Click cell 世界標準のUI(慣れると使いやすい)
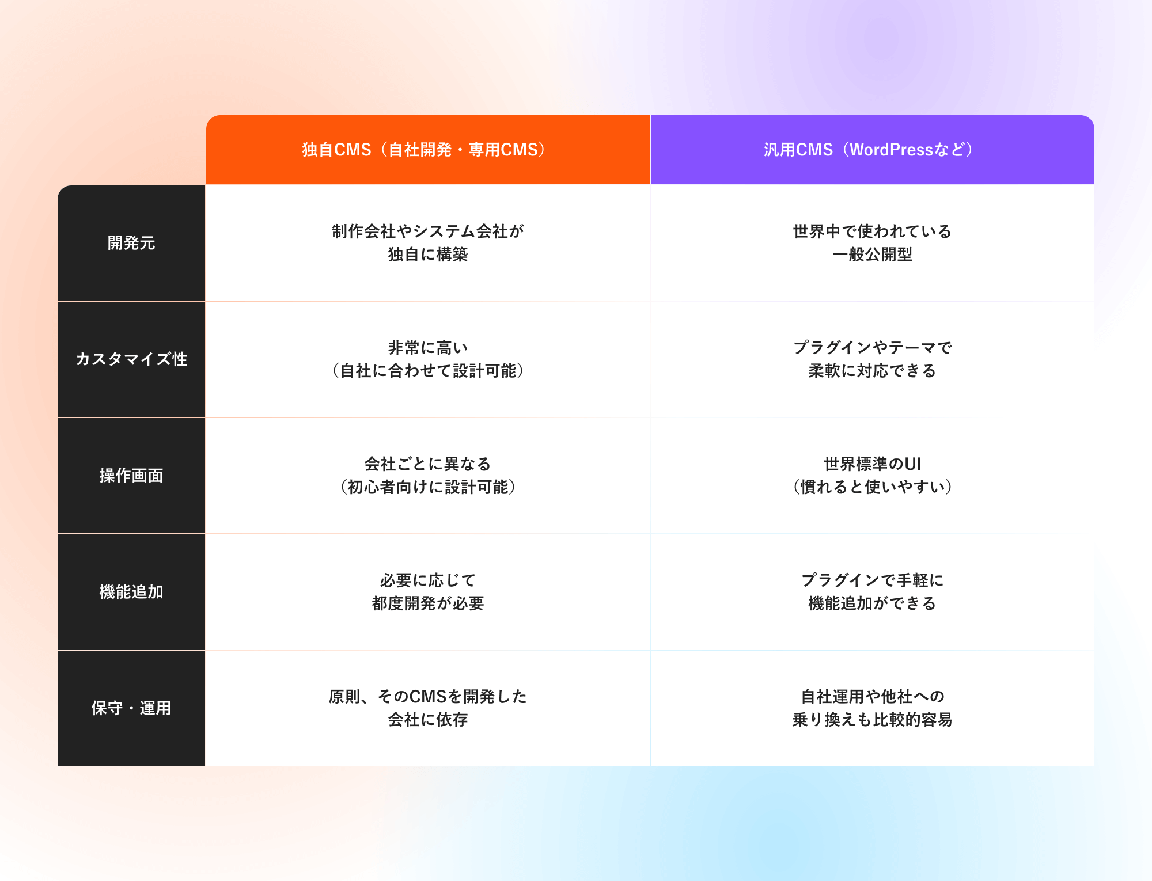Viewport: 1152px width, 881px height. click(873, 476)
